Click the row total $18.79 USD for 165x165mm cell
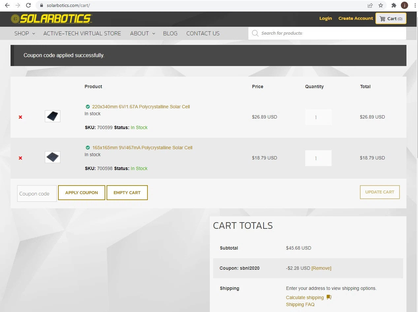This screenshot has height=312, width=418. pos(372,158)
